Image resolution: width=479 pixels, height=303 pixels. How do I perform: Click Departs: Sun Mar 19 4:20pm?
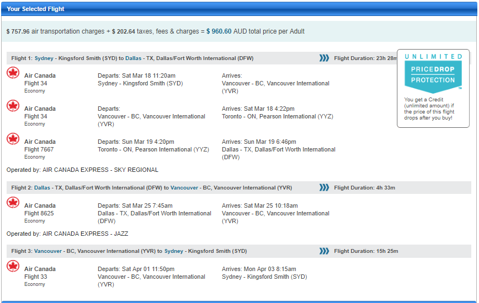pyautogui.click(x=136, y=142)
